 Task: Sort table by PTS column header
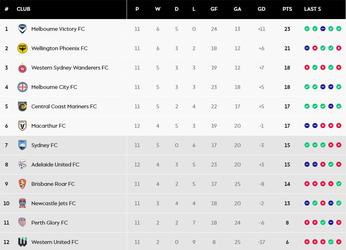point(287,9)
